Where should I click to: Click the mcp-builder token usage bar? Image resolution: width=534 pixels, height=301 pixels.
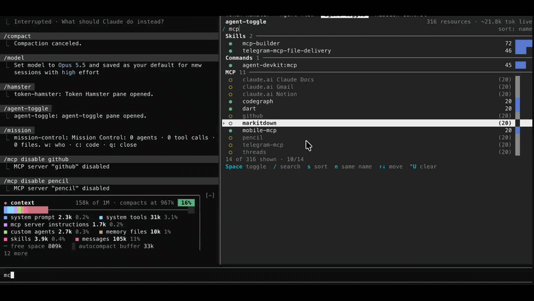523,43
